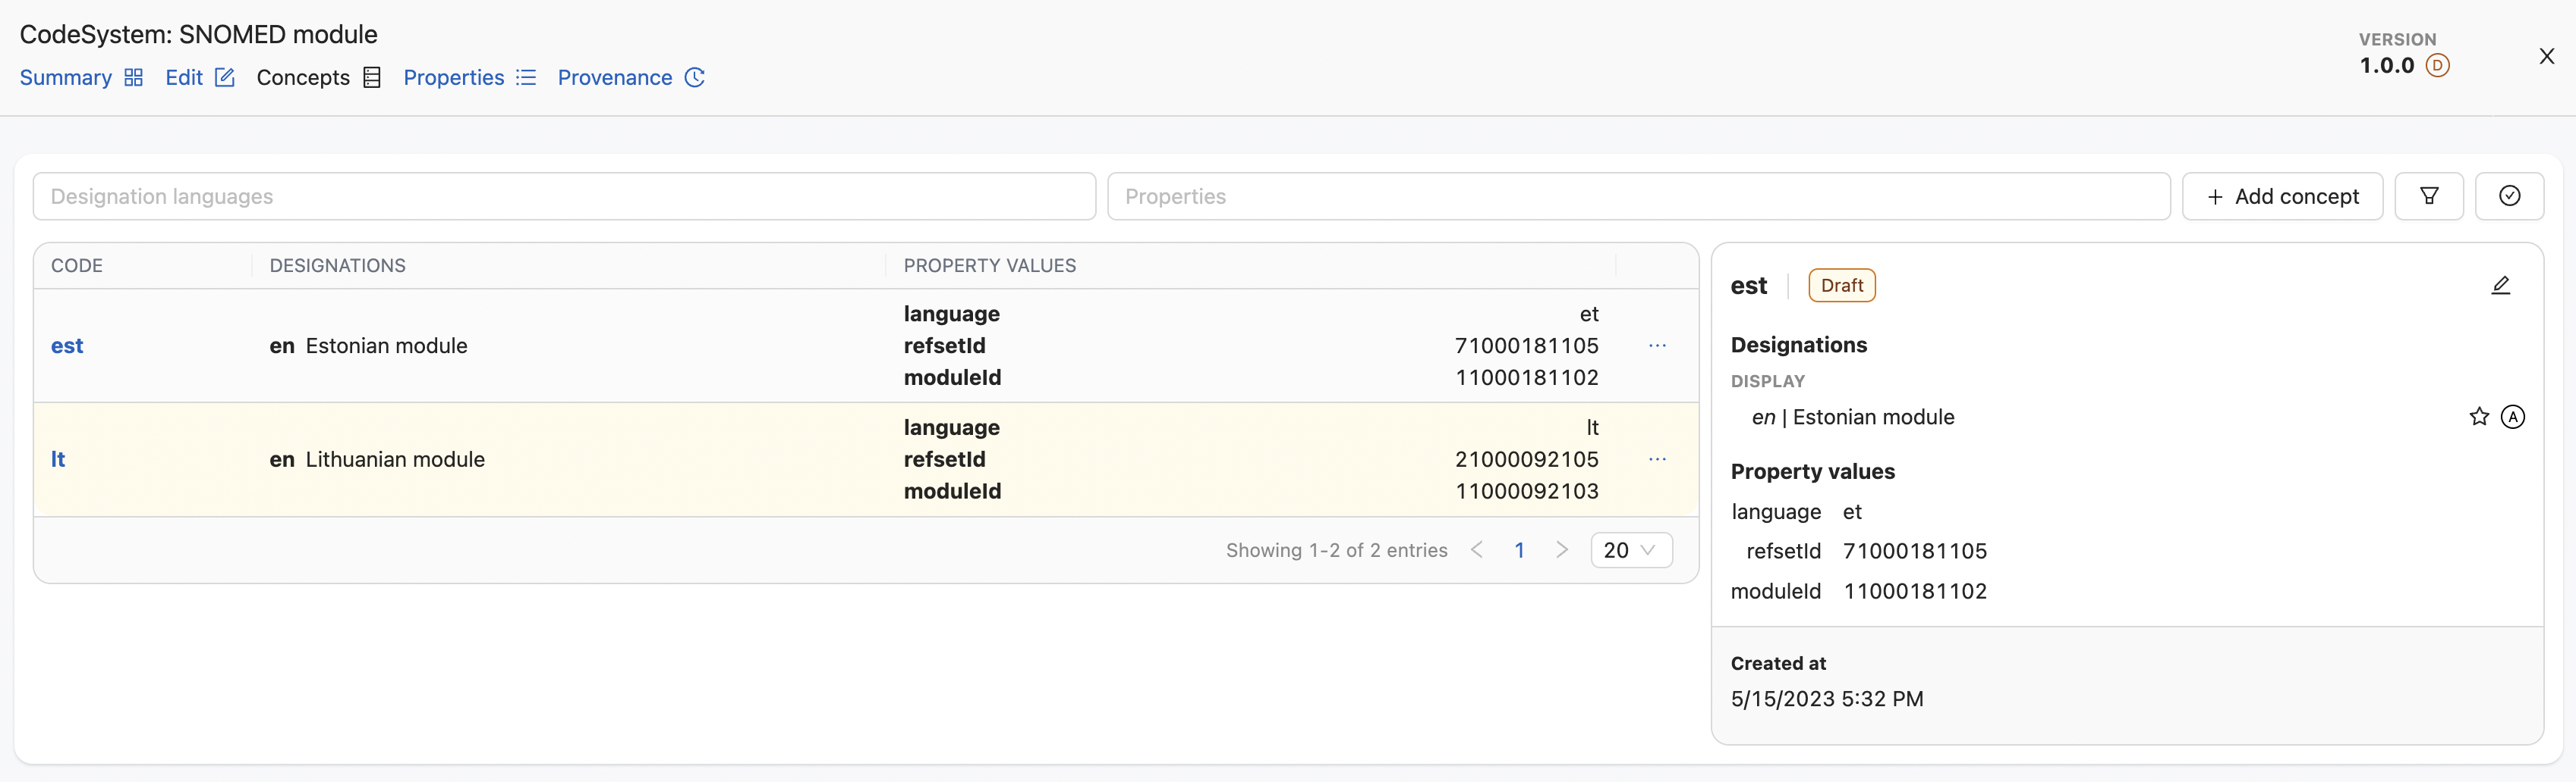The height and width of the screenshot is (782, 2576).
Task: Open the more-actions menu for Lithuanian module row
Action: pos(1657,459)
